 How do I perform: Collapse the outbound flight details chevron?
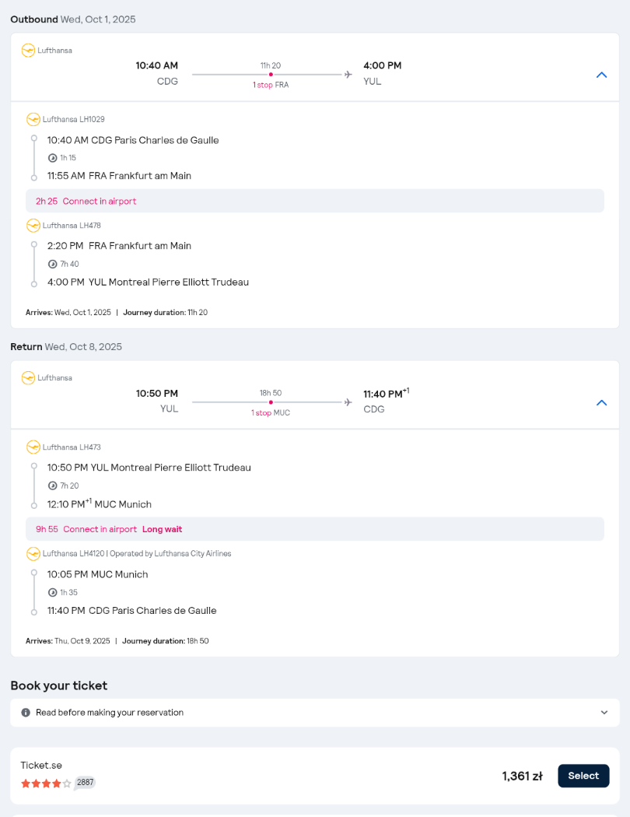601,75
